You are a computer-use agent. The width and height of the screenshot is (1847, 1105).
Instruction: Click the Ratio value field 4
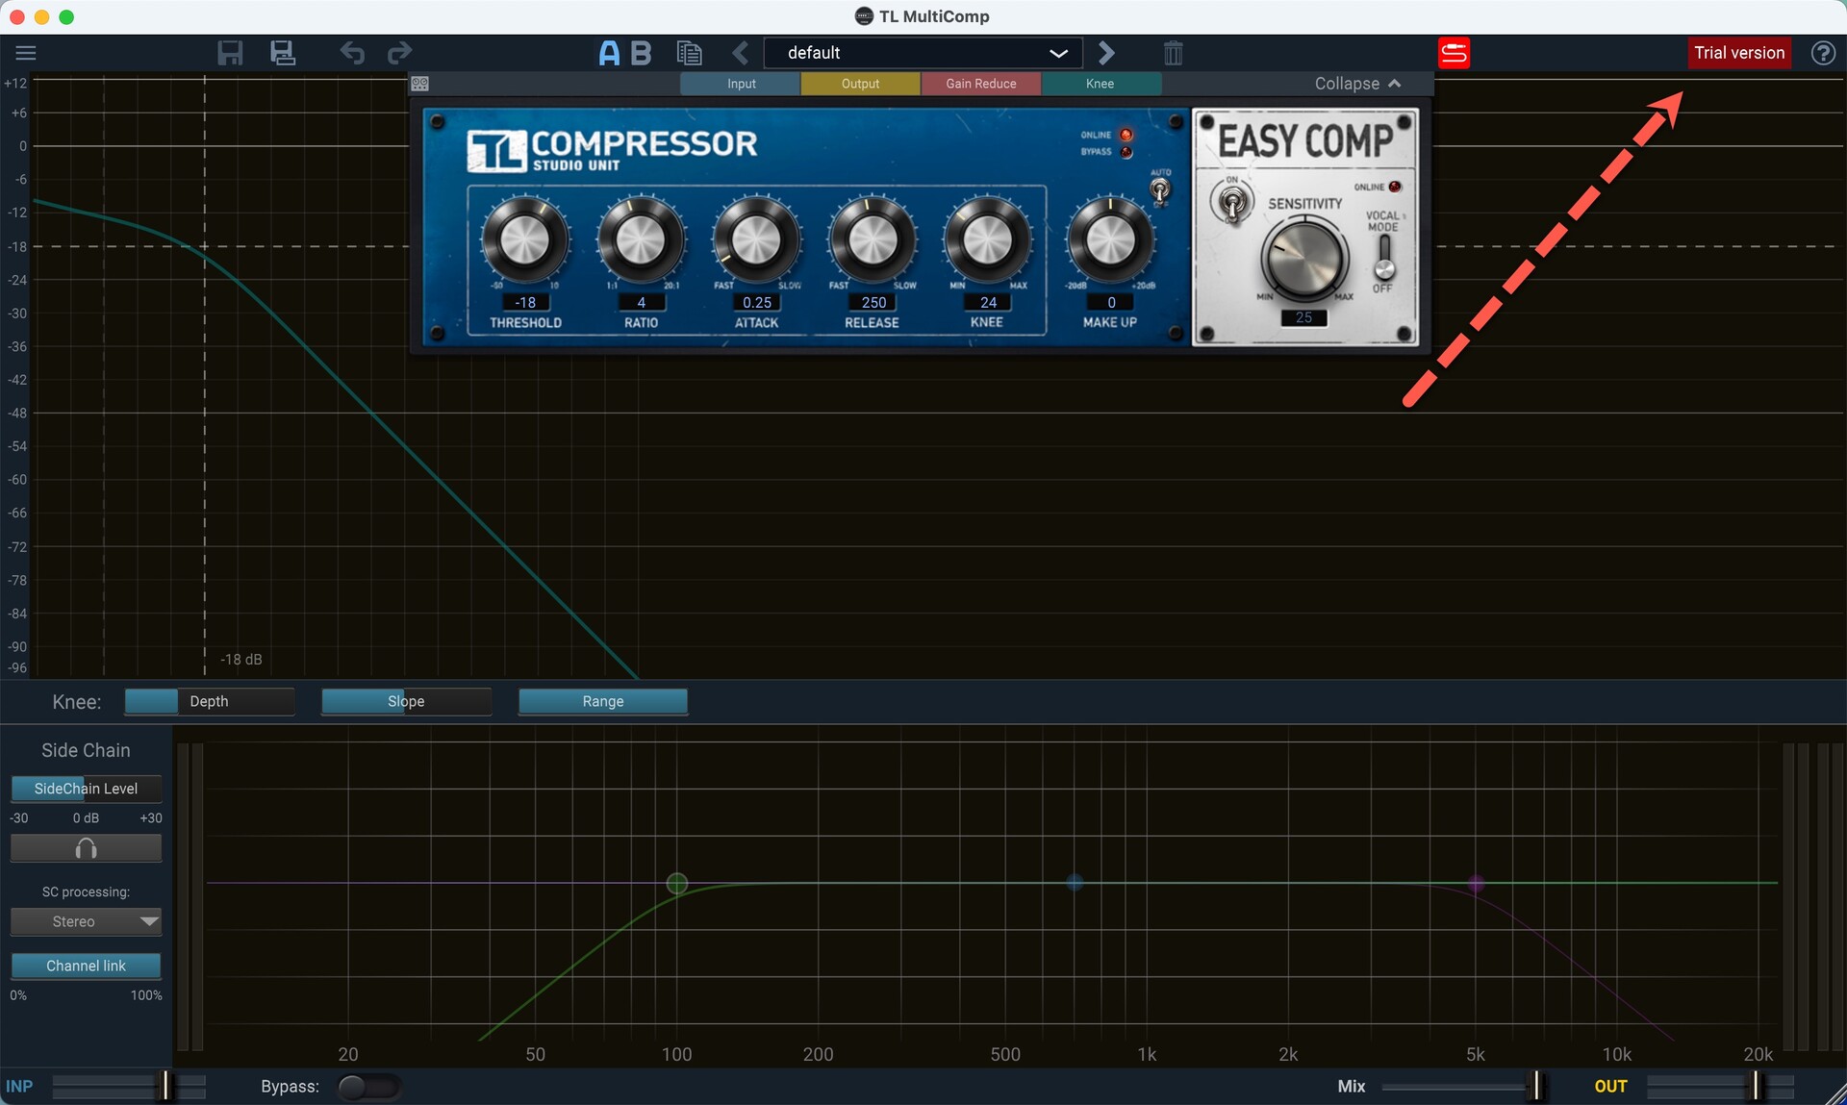coord(641,302)
